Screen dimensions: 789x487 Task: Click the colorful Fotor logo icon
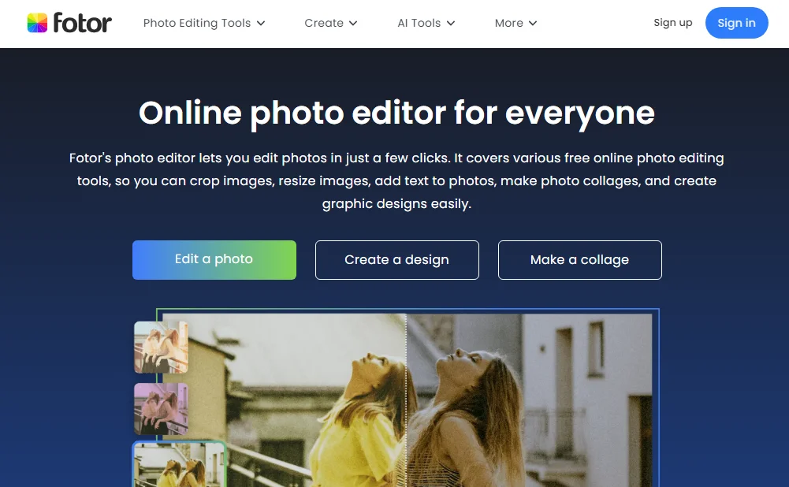(x=37, y=23)
